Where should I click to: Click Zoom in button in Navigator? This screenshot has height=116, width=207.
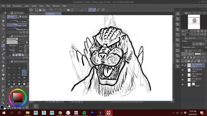click(195, 31)
